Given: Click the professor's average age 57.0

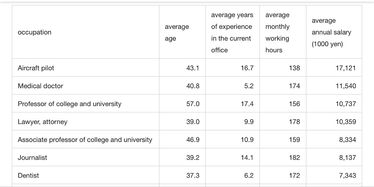Looking at the screenshot, I should (x=193, y=104).
